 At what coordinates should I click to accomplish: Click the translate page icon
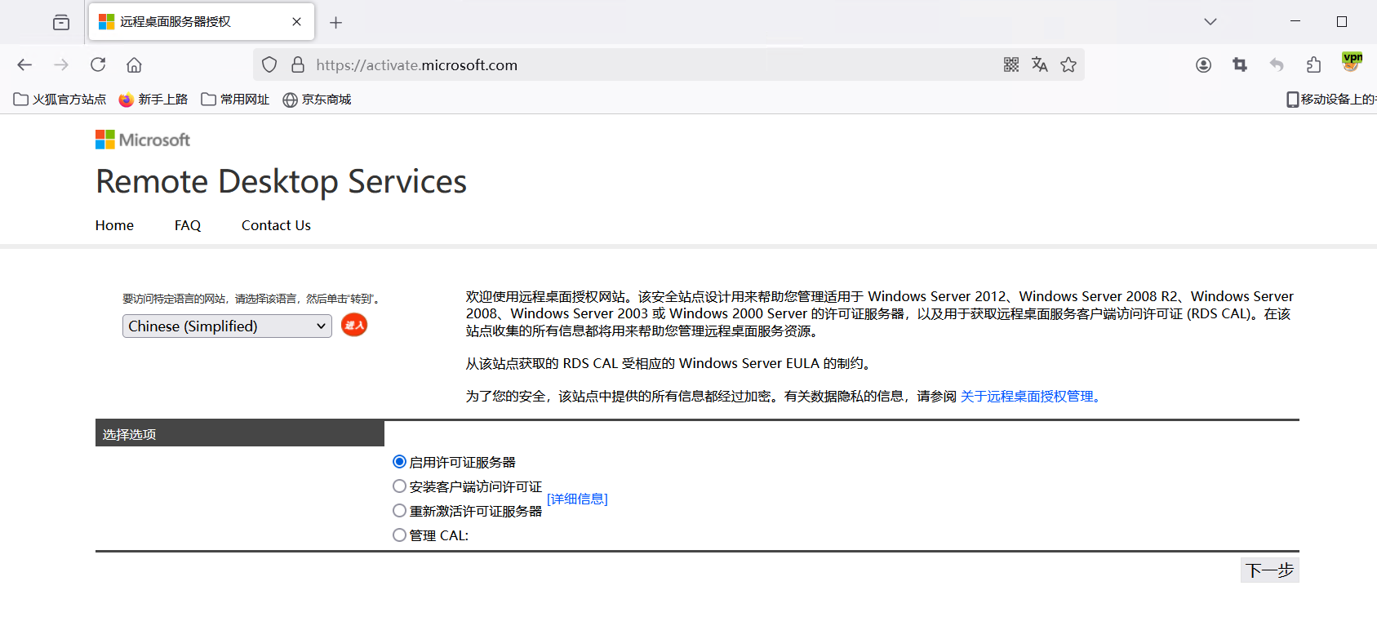tap(1039, 65)
